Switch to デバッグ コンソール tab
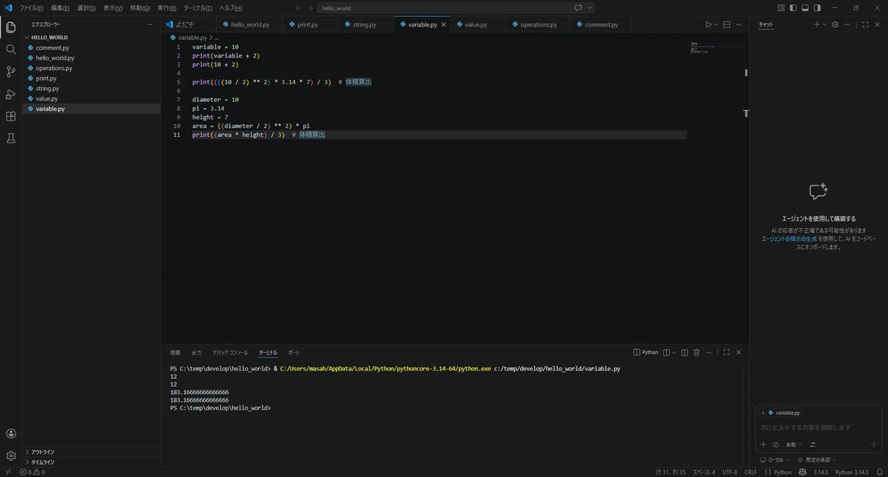This screenshot has width=888, height=477. point(230,353)
